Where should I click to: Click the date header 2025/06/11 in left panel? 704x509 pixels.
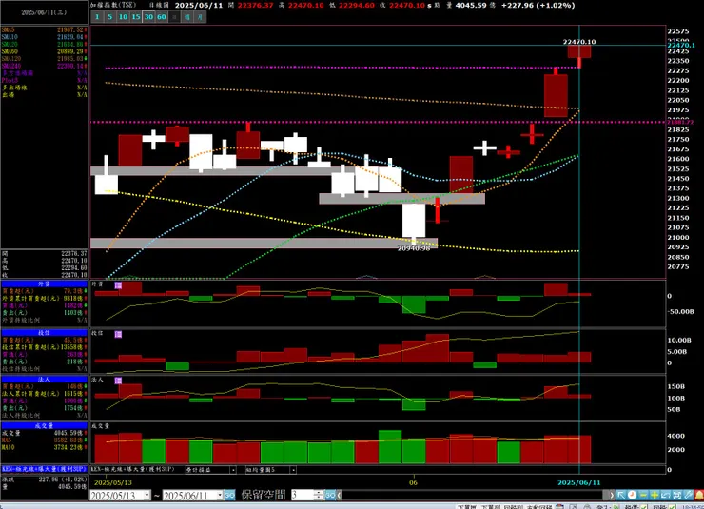44,12
